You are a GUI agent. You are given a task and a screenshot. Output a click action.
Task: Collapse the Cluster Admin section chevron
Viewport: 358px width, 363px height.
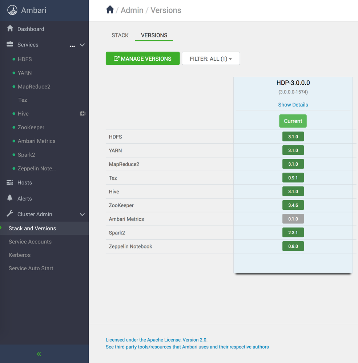[x=82, y=214]
